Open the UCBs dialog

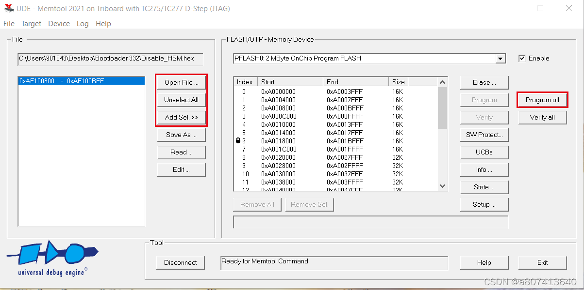(484, 153)
